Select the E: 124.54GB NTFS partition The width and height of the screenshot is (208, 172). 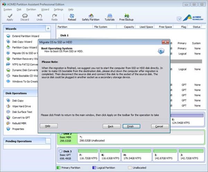pyautogui.click(x=187, y=119)
